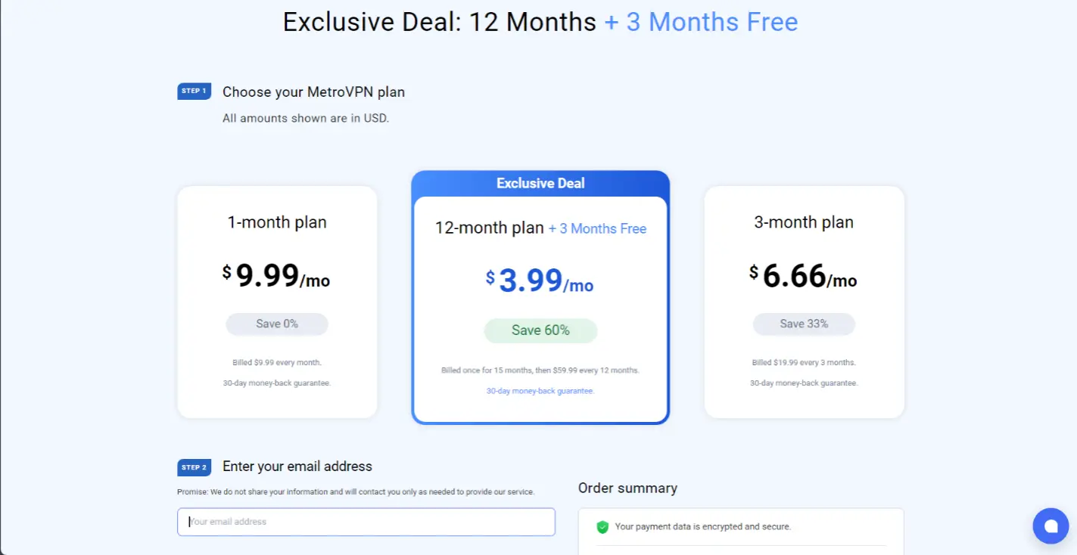This screenshot has height=555, width=1077.
Task: Click the Save 0% badge
Action: (x=277, y=324)
